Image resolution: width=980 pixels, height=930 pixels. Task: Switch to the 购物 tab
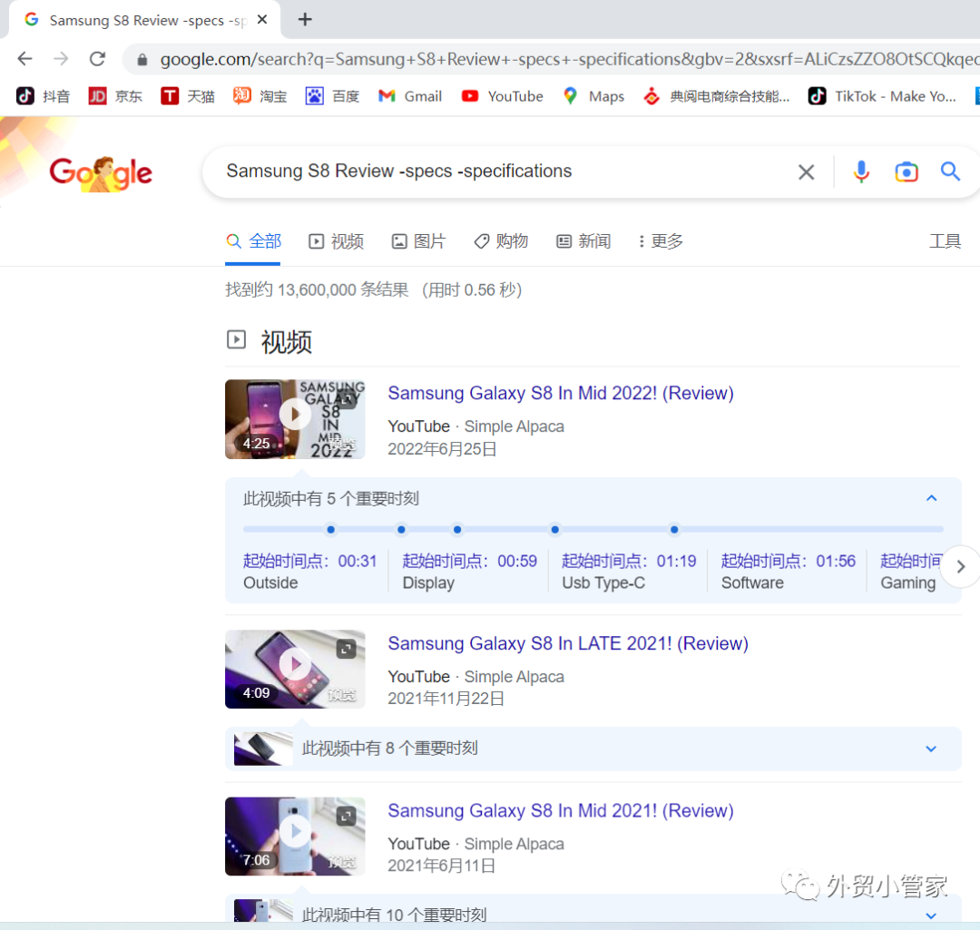pos(501,241)
